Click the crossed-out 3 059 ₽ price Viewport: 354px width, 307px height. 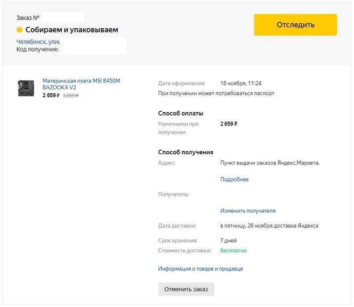70,96
